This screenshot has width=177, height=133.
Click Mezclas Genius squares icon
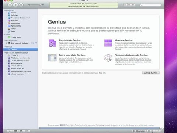click(x=108, y=43)
